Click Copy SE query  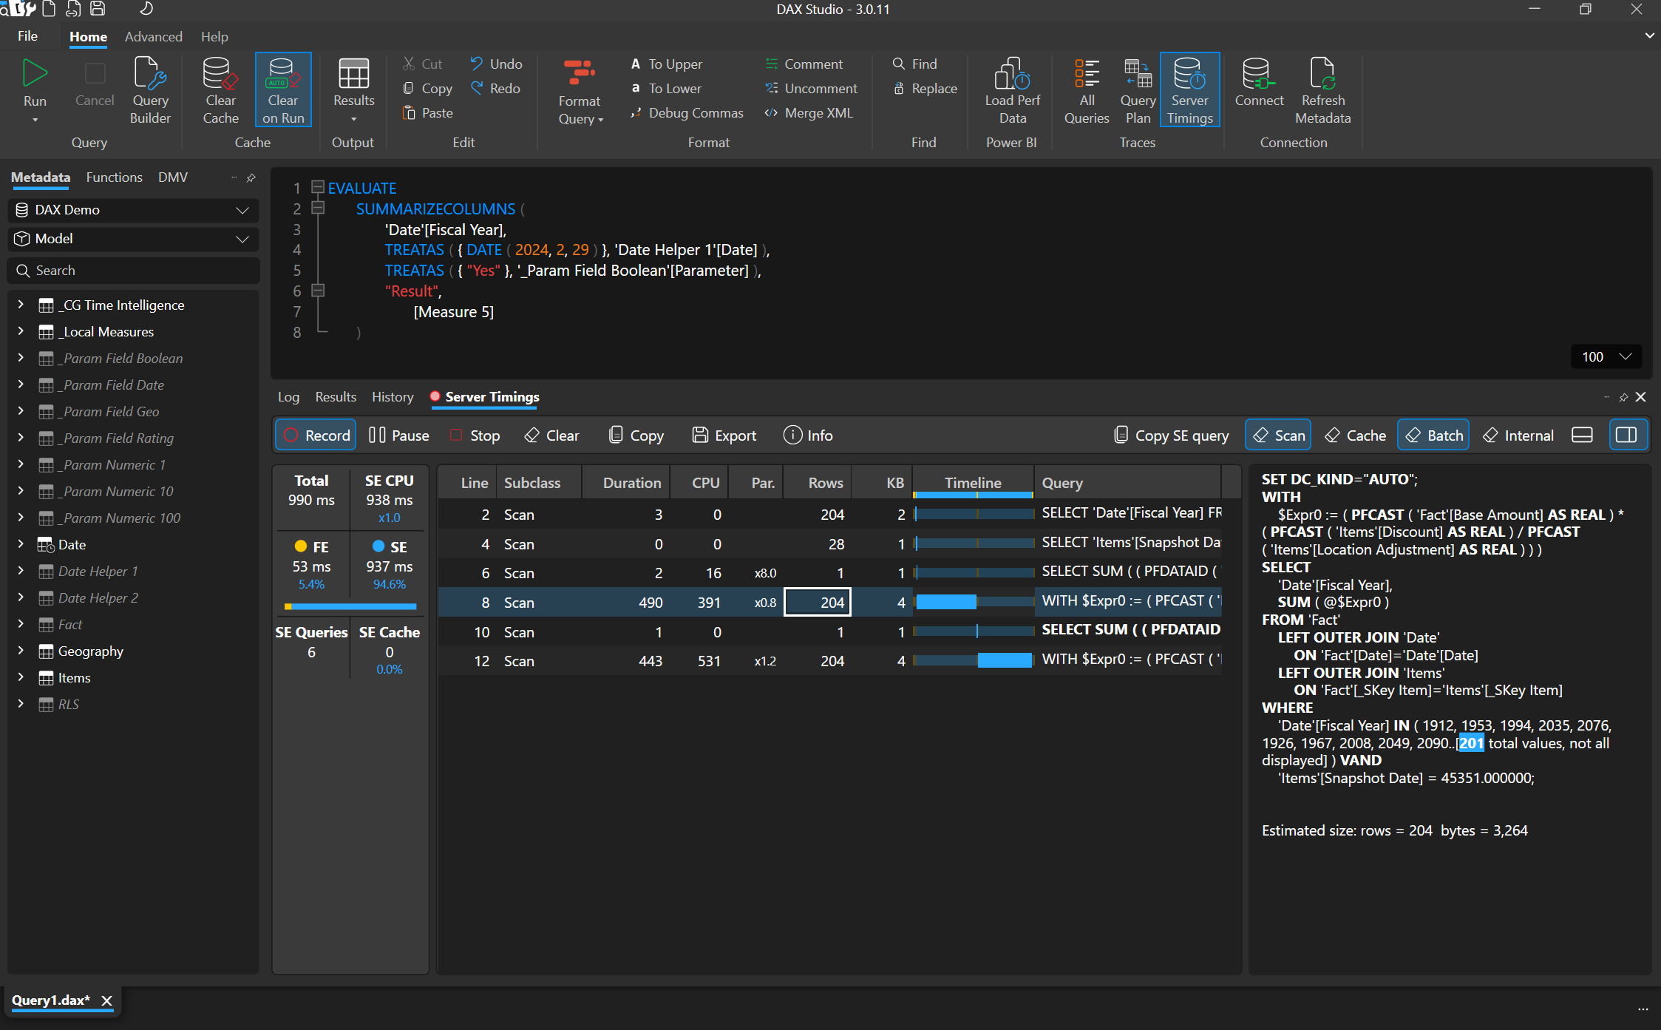pyautogui.click(x=1172, y=435)
